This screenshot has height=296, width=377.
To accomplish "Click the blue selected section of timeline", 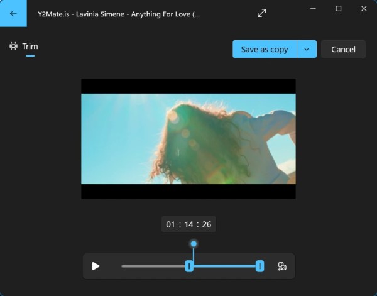I will point(224,266).
